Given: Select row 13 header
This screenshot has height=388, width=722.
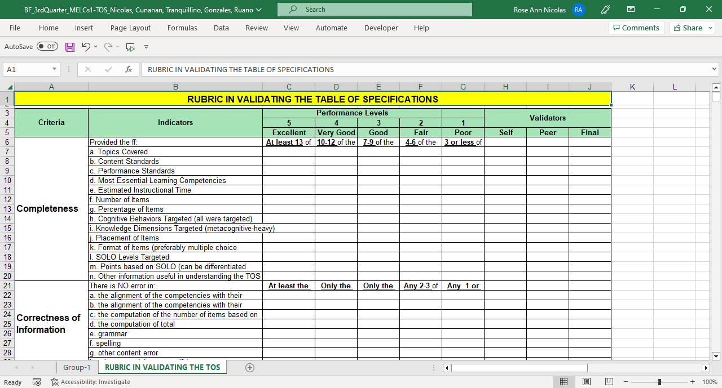Looking at the screenshot, I should click(7, 209).
